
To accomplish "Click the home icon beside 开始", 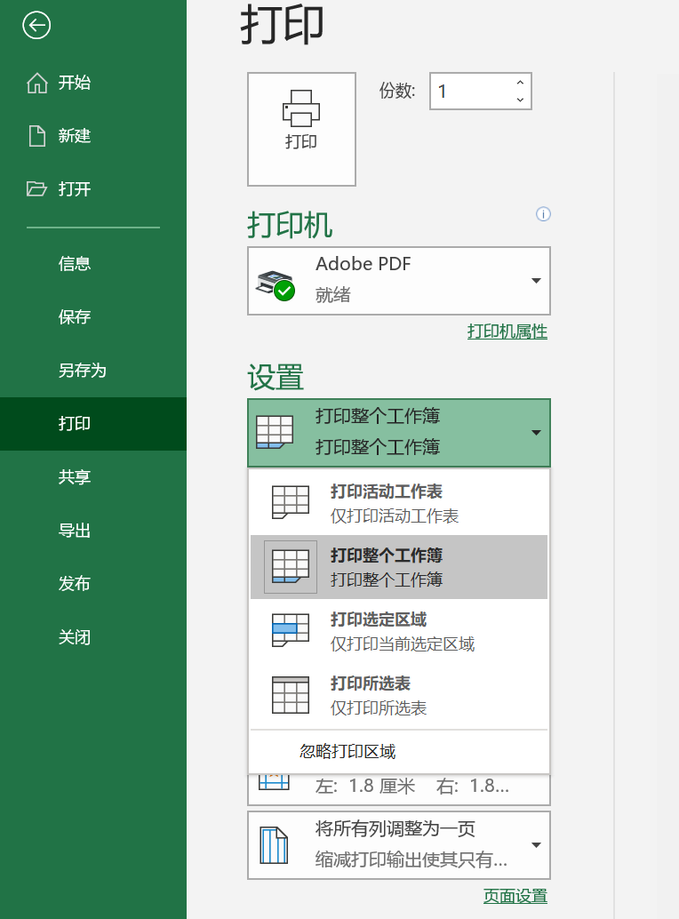I will [37, 83].
